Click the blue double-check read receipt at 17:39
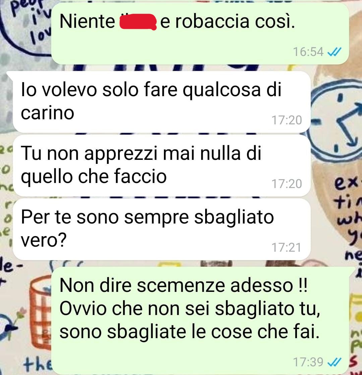Image resolution: width=362 pixels, height=375 pixels. point(334,362)
